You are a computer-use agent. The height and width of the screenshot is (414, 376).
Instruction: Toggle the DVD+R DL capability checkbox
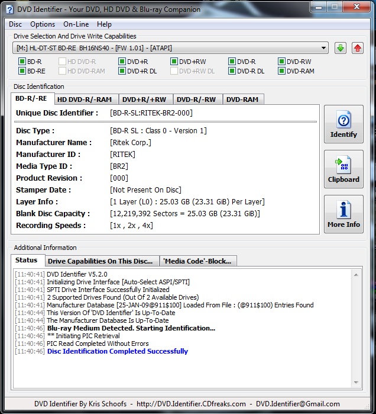(x=122, y=71)
